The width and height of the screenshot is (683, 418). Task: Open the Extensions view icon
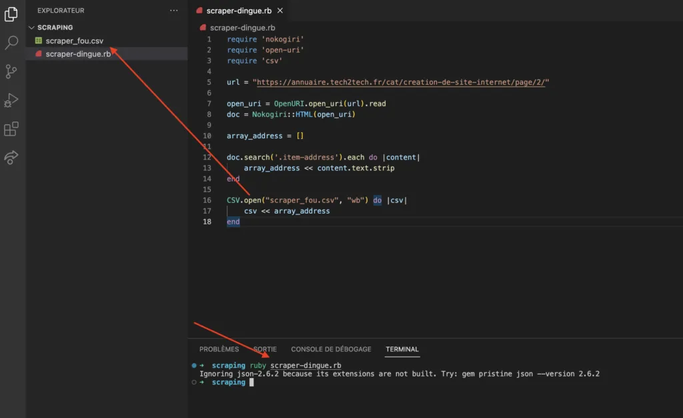pos(11,129)
